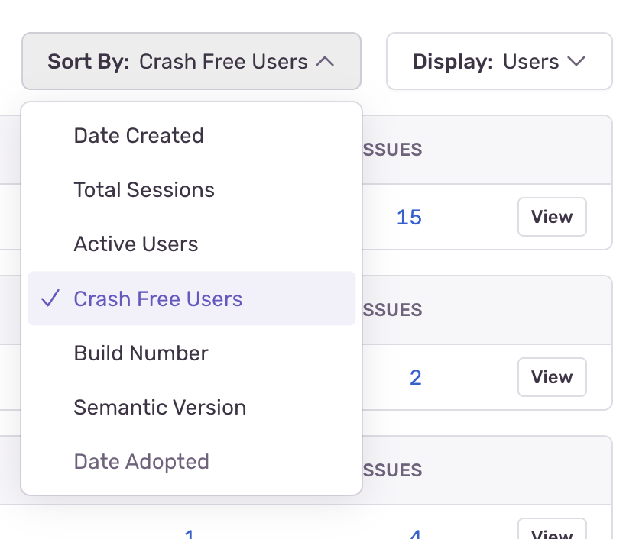This screenshot has width=639, height=539.
Task: Click the currently selected Crash Free Users option
Action: pyautogui.click(x=157, y=299)
